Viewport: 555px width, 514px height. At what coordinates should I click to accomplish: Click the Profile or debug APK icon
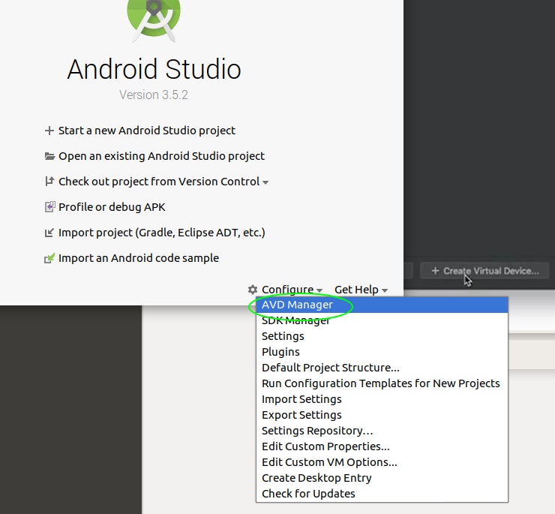click(49, 207)
